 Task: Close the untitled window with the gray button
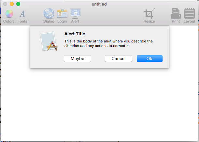pyautogui.click(x=5, y=4)
